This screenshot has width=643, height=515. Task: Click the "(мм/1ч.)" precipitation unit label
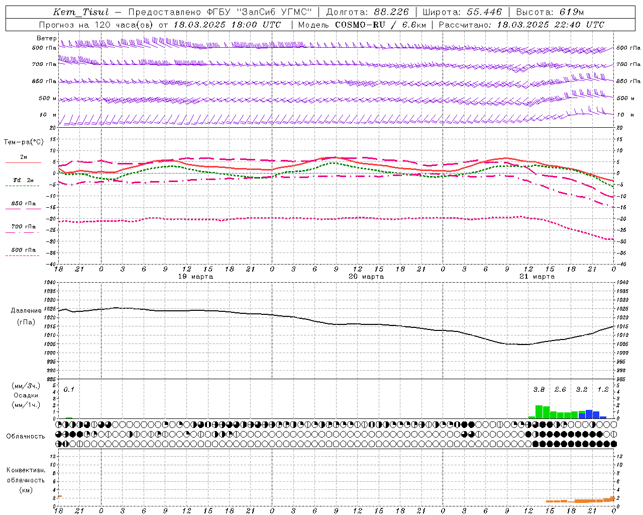click(26, 405)
